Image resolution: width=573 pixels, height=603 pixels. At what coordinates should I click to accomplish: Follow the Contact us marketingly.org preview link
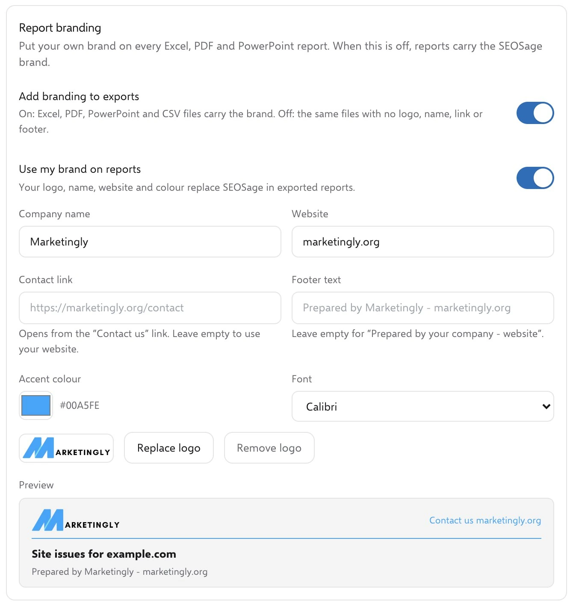coord(485,520)
